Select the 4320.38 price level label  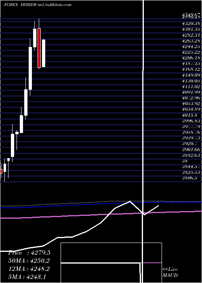[191, 23]
